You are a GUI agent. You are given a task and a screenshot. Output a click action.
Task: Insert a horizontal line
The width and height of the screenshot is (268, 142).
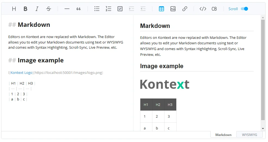[x=67, y=9]
